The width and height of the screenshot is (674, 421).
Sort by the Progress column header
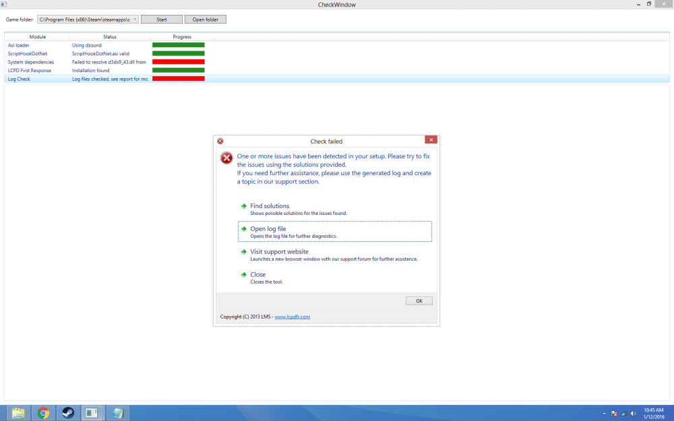tap(182, 36)
